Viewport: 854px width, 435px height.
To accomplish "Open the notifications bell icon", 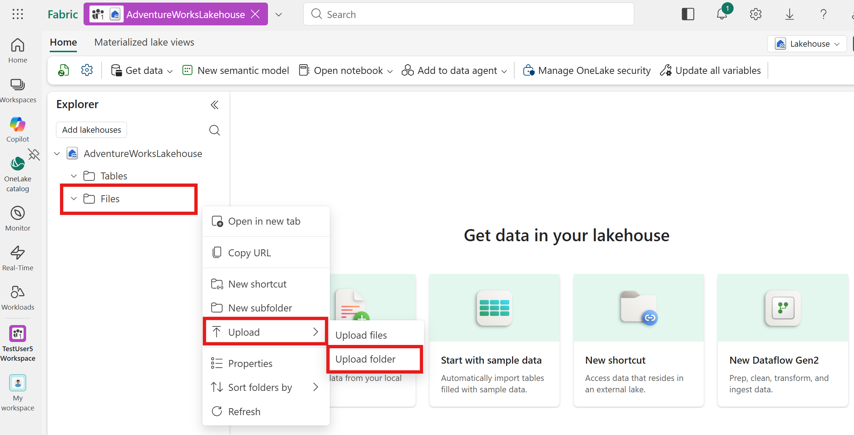I will (722, 14).
